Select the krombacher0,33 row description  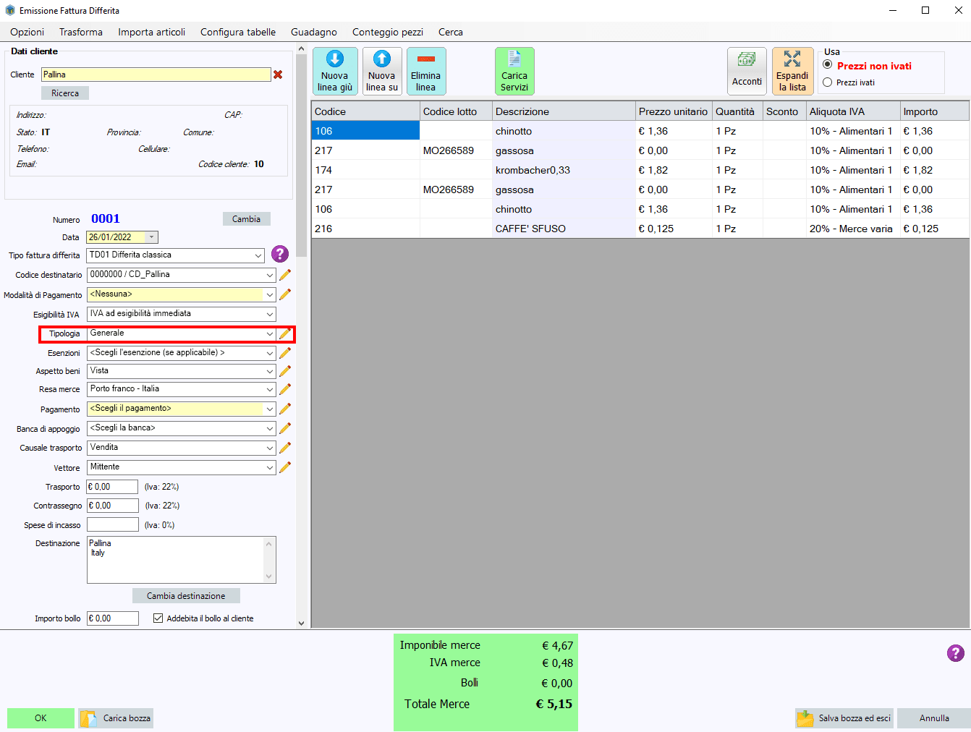[x=564, y=170]
